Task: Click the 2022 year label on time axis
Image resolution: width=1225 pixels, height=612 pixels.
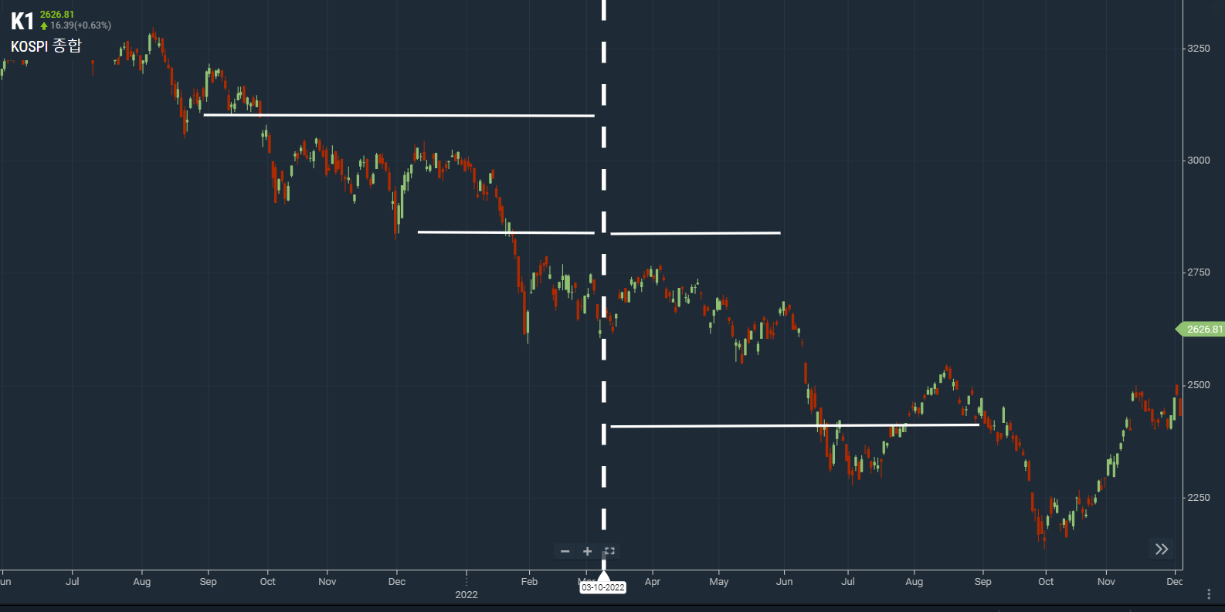Action: tap(467, 594)
